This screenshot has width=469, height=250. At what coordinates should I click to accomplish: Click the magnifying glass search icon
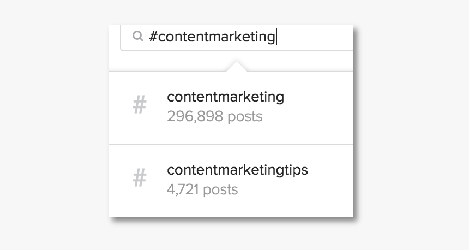[x=137, y=36]
